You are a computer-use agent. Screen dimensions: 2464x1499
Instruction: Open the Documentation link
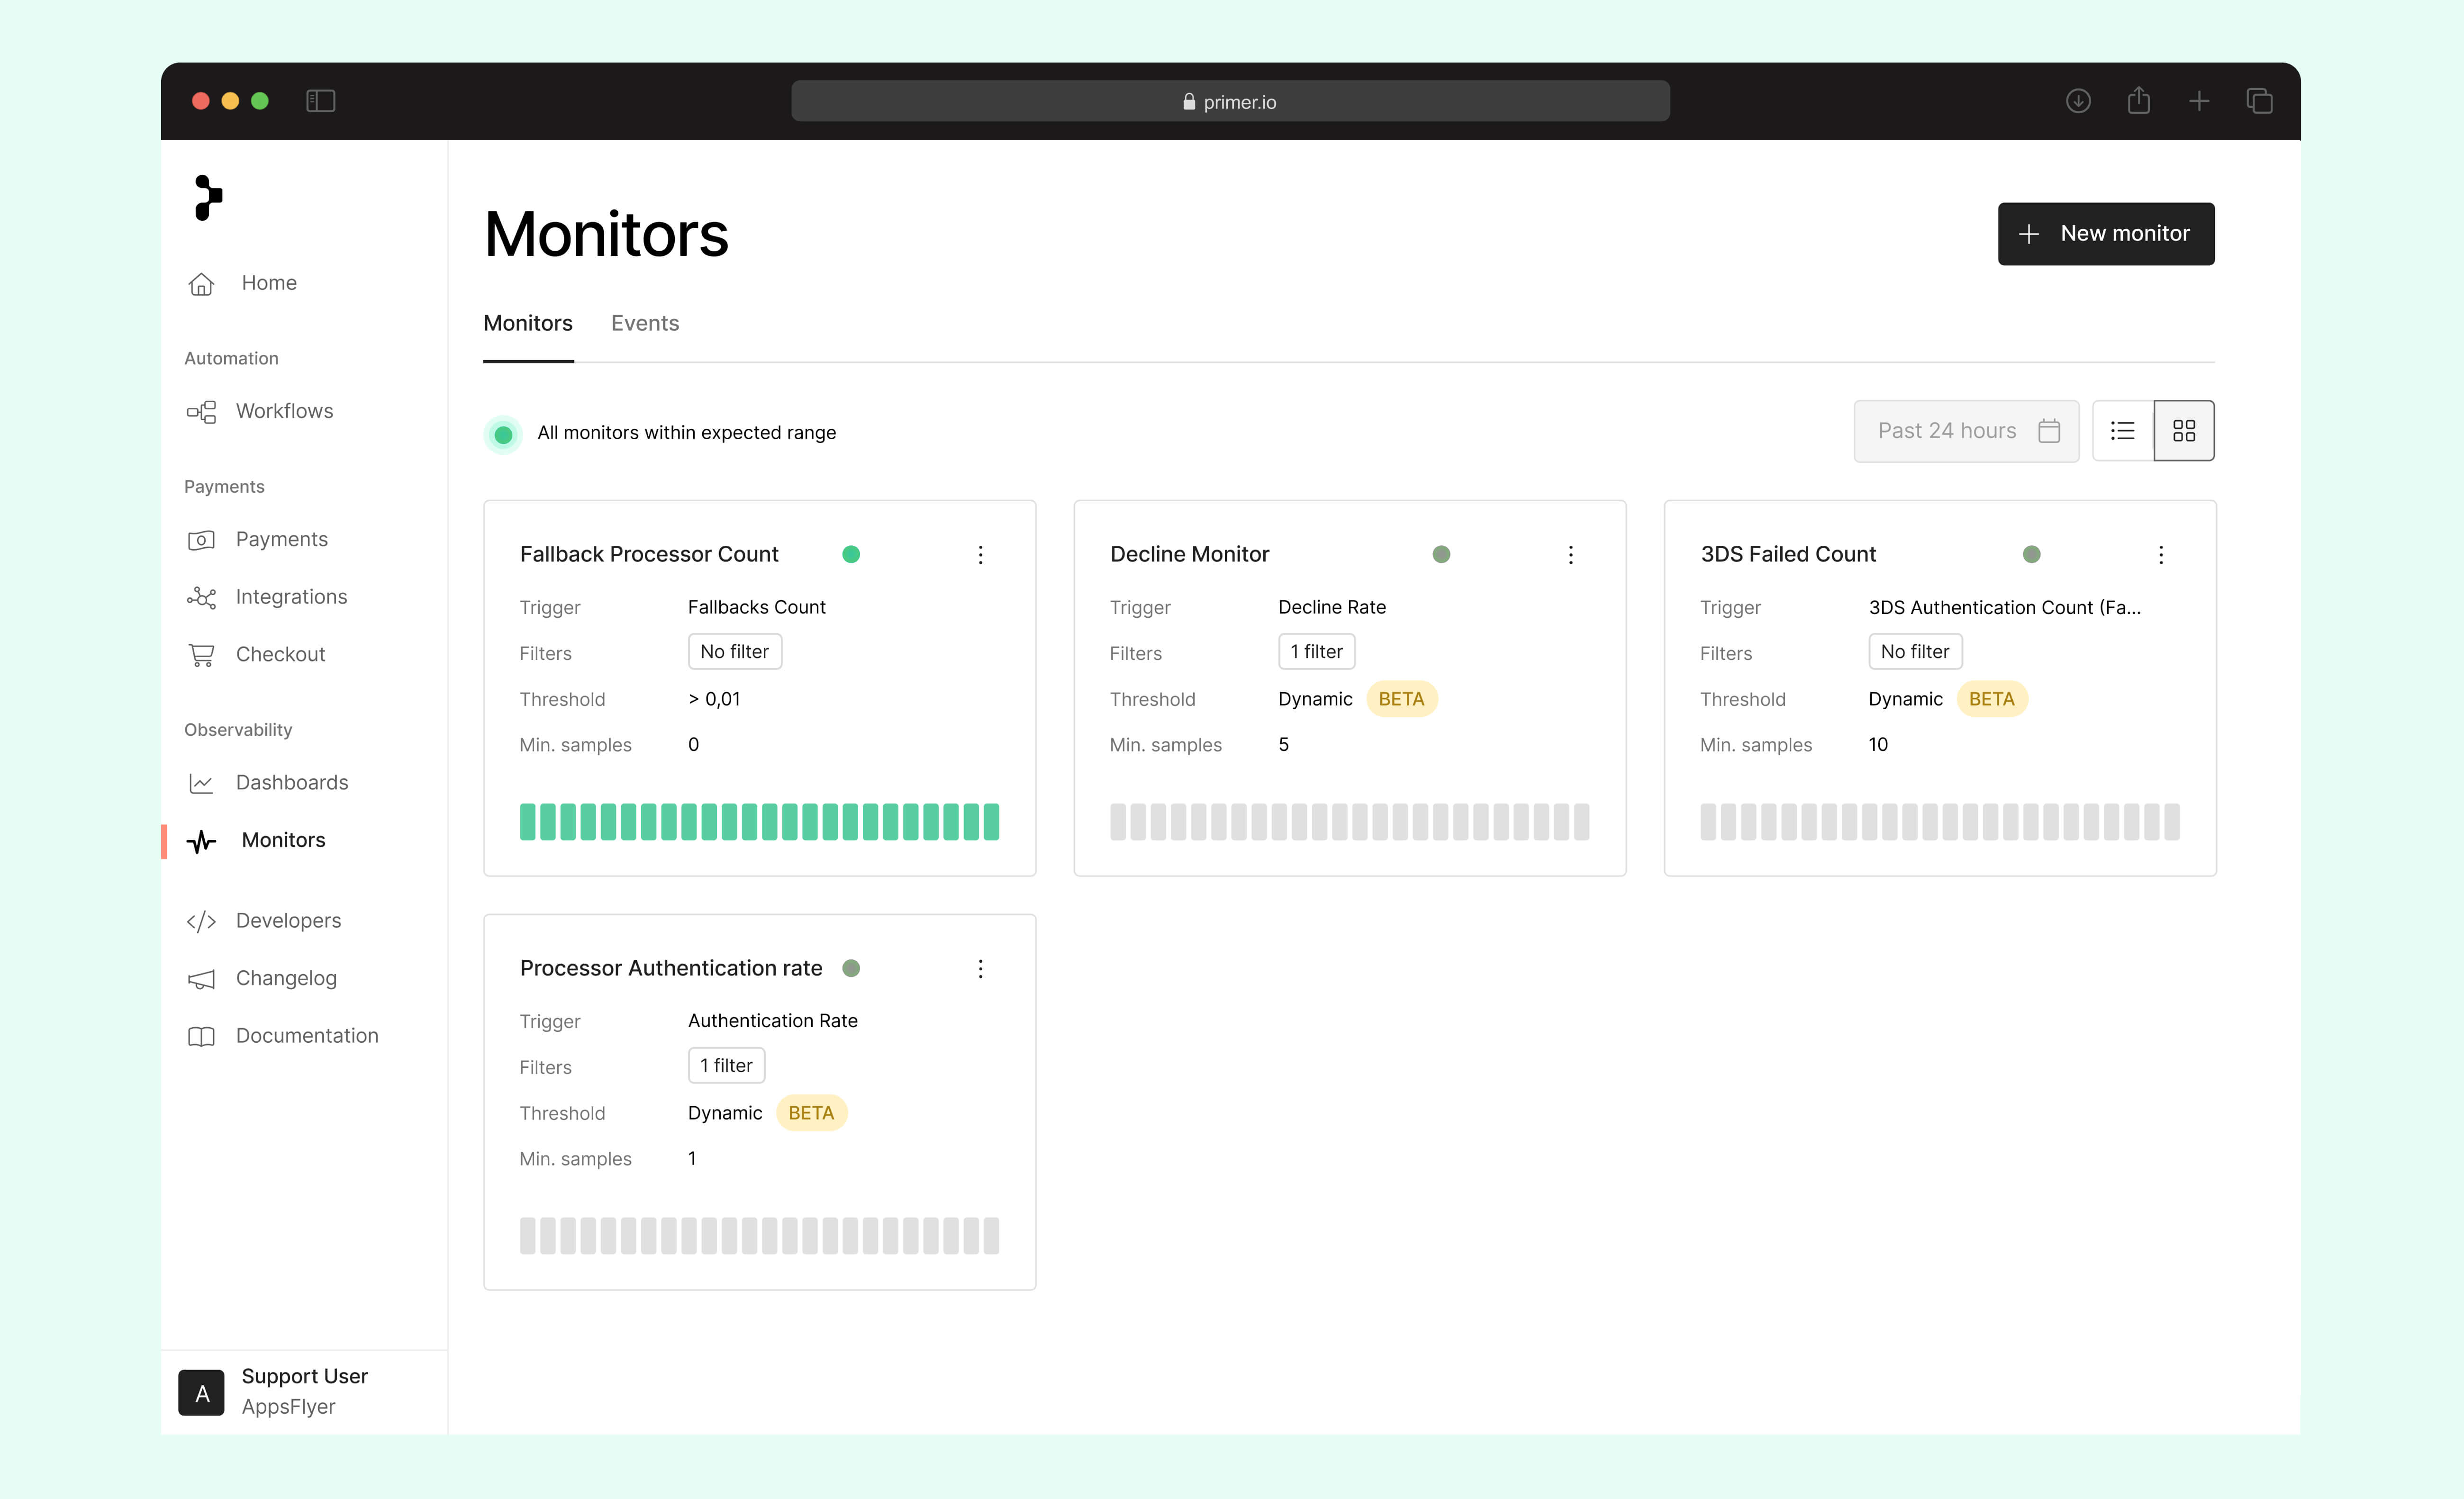[306, 1035]
